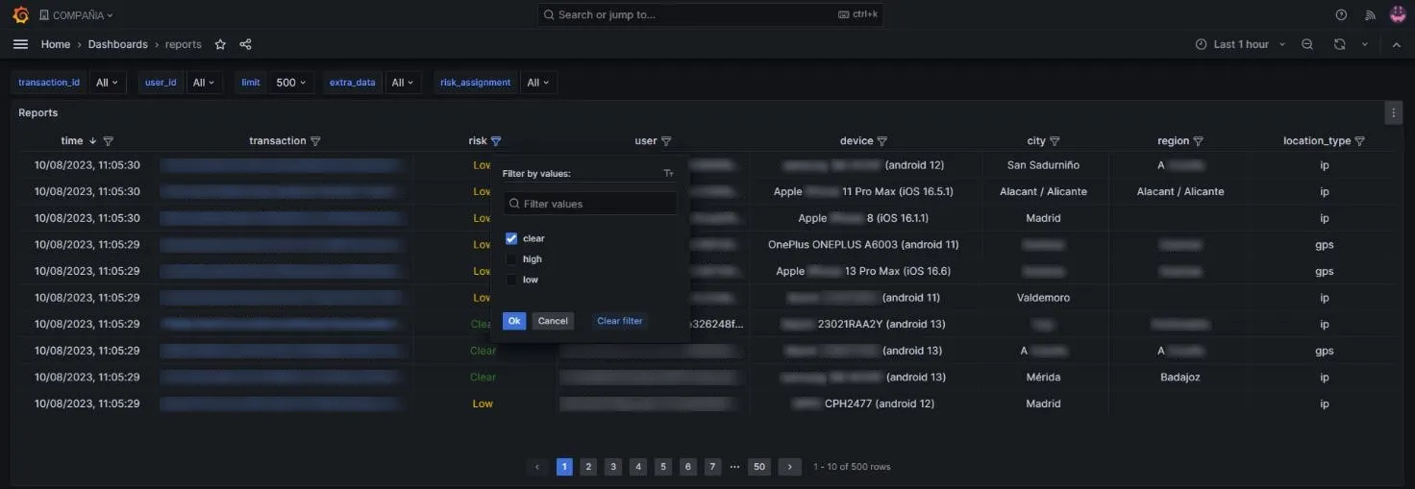Uncheck the clear risk checkbox

pos(511,238)
